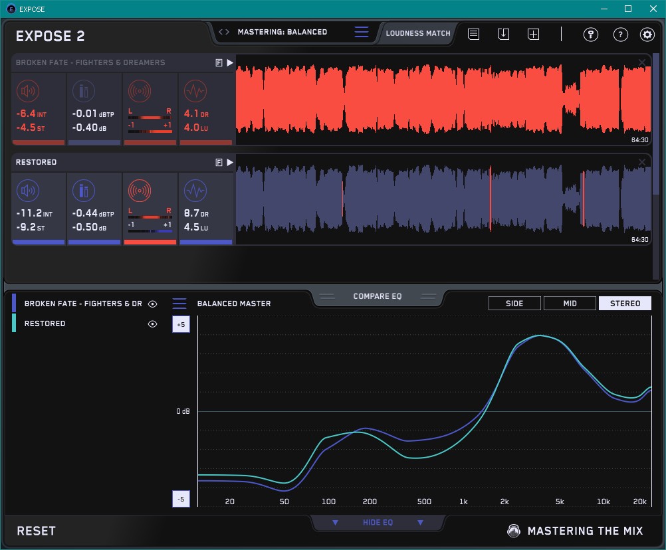Switch the EQ view to Side

click(x=514, y=304)
